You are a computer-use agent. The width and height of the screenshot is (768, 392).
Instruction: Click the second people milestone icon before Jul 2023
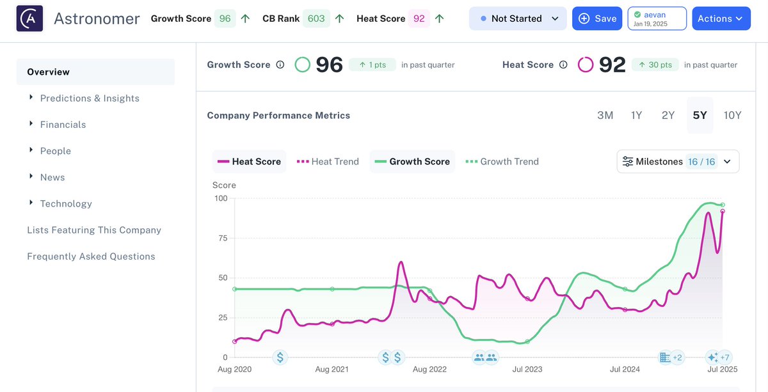click(x=492, y=357)
